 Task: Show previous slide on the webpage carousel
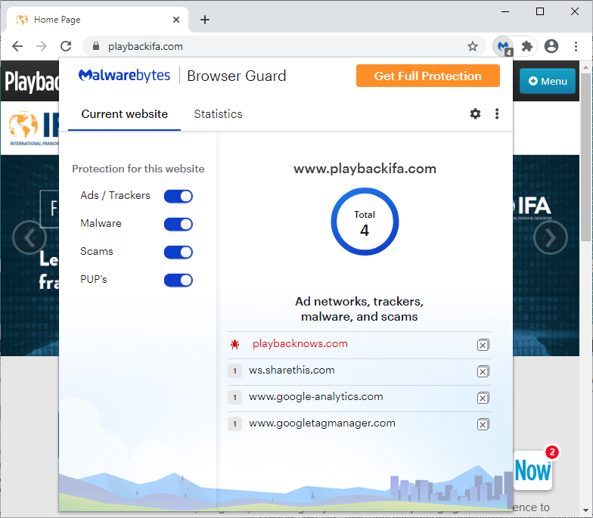pyautogui.click(x=29, y=237)
